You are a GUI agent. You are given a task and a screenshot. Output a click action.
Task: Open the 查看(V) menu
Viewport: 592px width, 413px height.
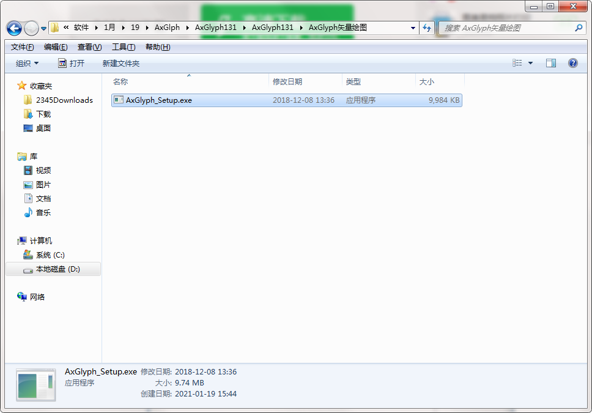point(89,47)
